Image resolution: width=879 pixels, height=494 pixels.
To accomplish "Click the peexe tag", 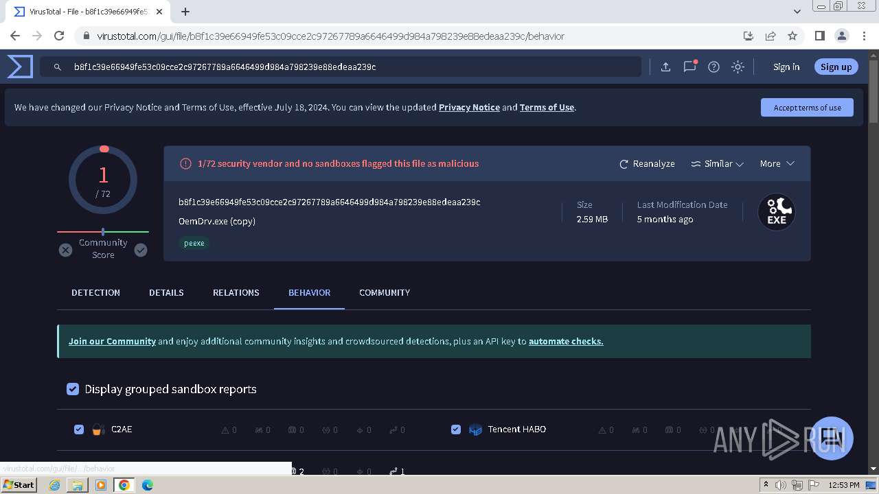I will pos(194,243).
